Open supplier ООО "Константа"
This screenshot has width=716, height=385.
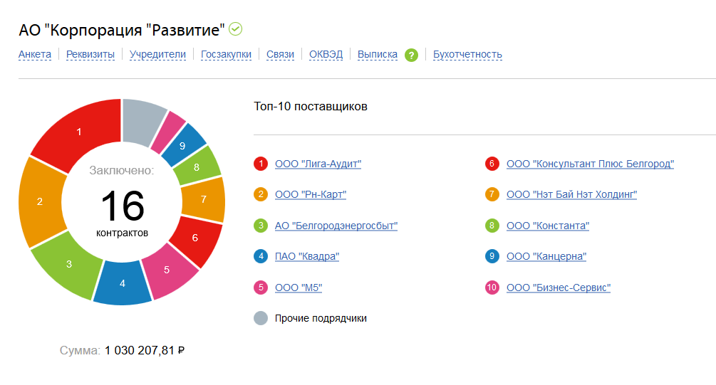point(547,226)
